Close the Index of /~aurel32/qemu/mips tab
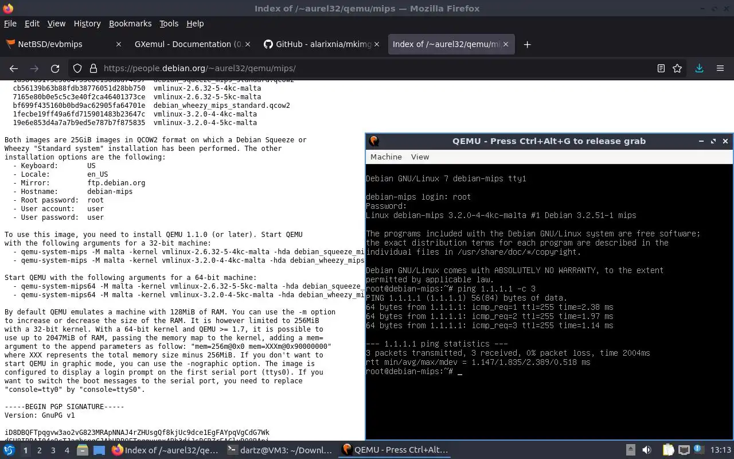 click(506, 44)
